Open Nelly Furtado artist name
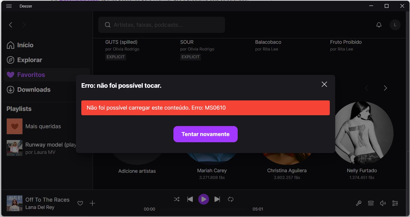Viewport: 410px width, 217px height. pos(362,171)
